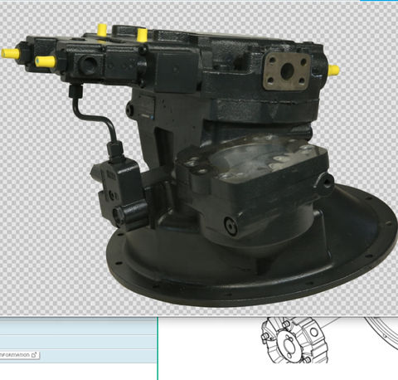Click the Information button
The width and height of the screenshot is (398, 380).
19,355
